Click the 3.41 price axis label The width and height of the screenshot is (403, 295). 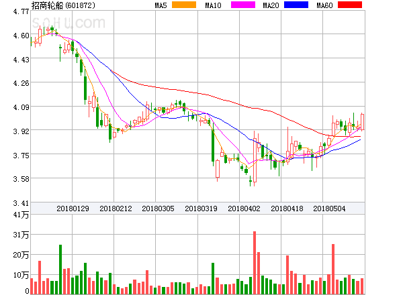pos(21,203)
